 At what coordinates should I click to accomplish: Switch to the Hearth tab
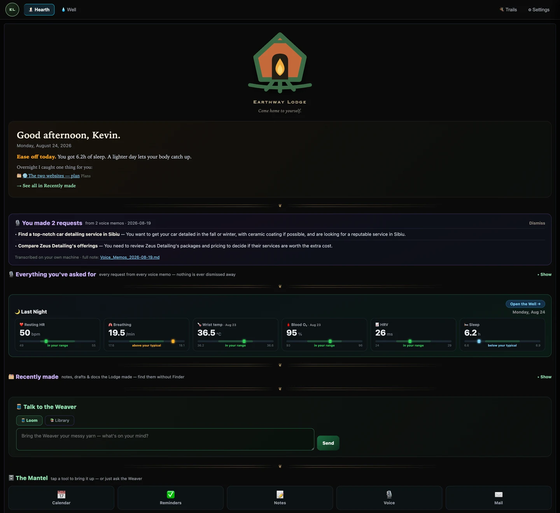(x=39, y=10)
